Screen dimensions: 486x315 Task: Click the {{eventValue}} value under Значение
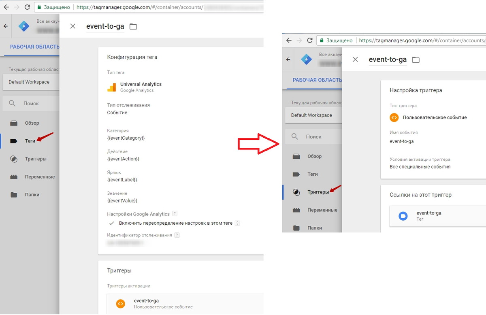coord(122,200)
